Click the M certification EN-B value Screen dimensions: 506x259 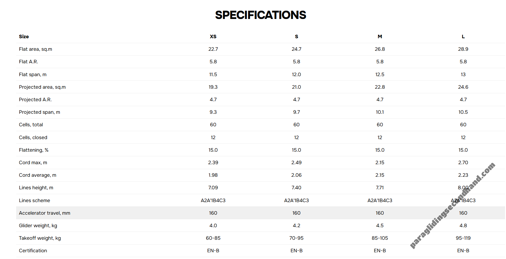click(x=380, y=251)
